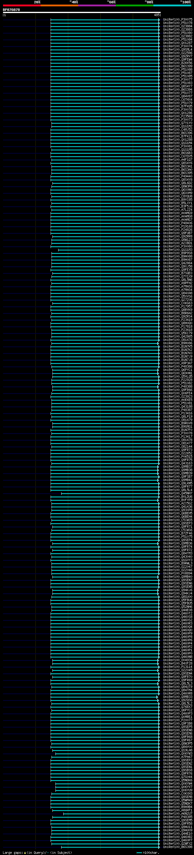The image size is (194, 855).
Task: Click the cyan =100char. legend sample
Action: (x=139, y=853)
